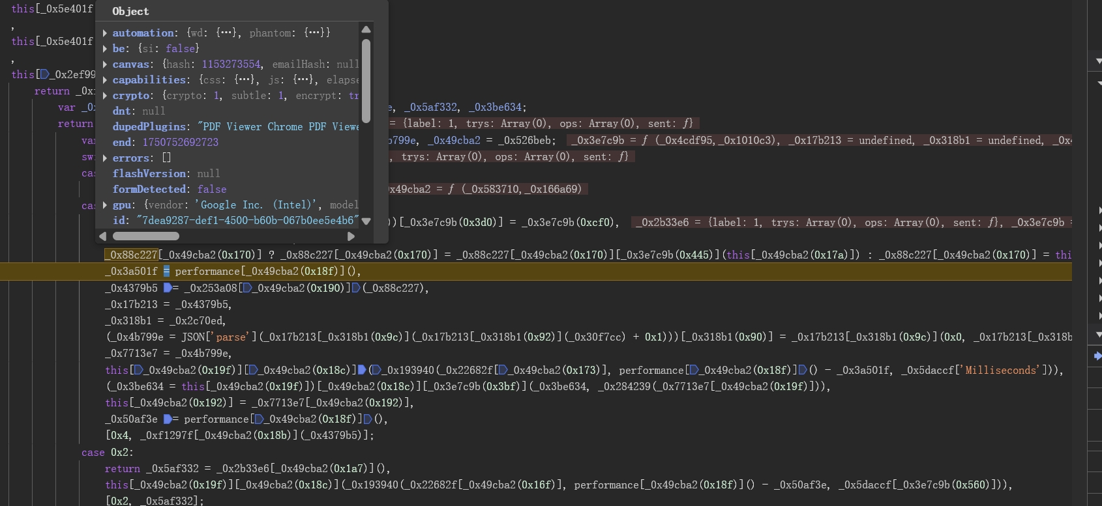Screen dimensions: 1102x506
Task: Click the inline marker before () - _0x3a501f
Action: (x=803, y=370)
